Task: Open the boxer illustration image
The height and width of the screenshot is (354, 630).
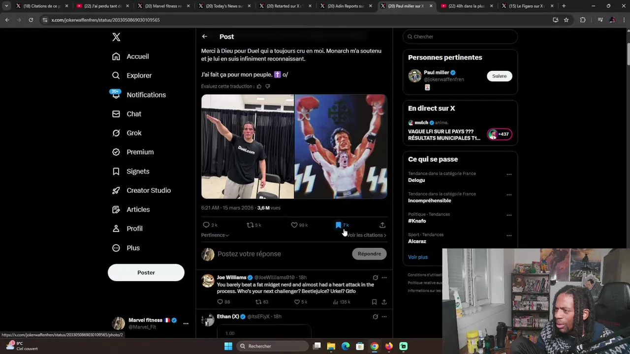Action: [341, 147]
